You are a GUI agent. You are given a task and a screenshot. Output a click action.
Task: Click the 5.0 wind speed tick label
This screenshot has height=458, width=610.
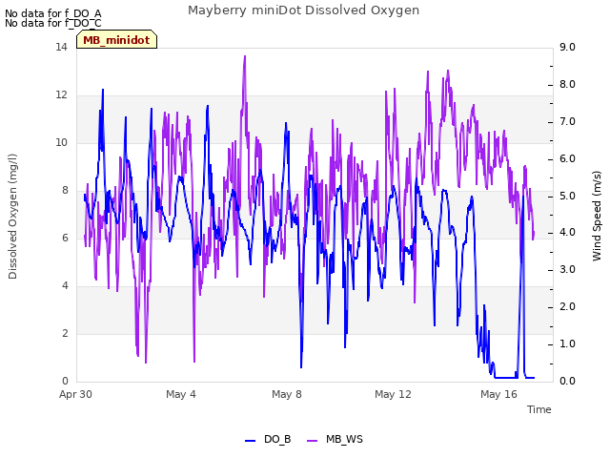pyautogui.click(x=567, y=196)
